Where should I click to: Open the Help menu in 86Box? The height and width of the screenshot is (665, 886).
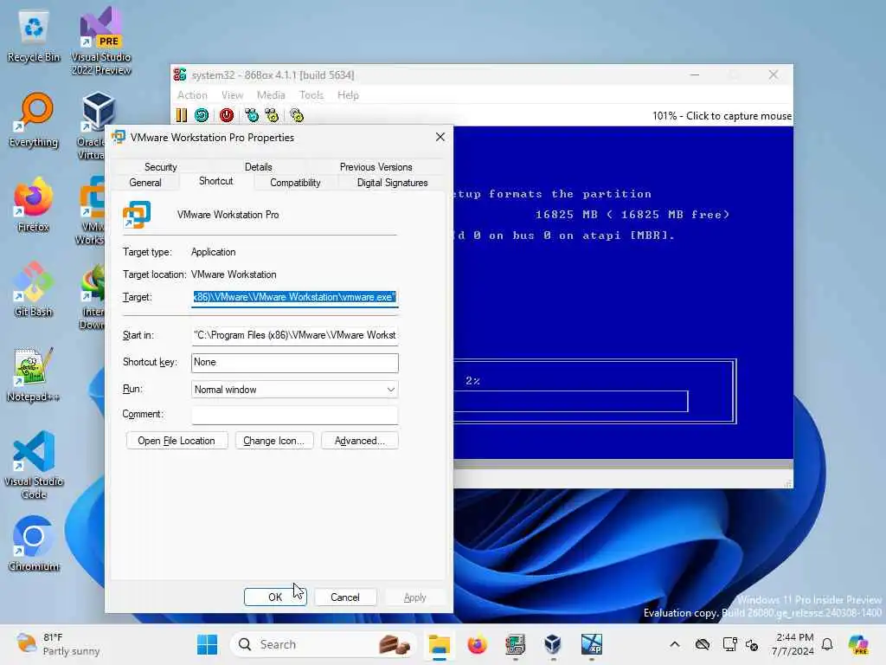[x=348, y=95]
